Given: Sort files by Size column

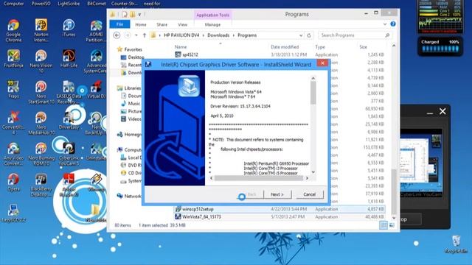Looking at the screenshot, I should tap(363, 47).
